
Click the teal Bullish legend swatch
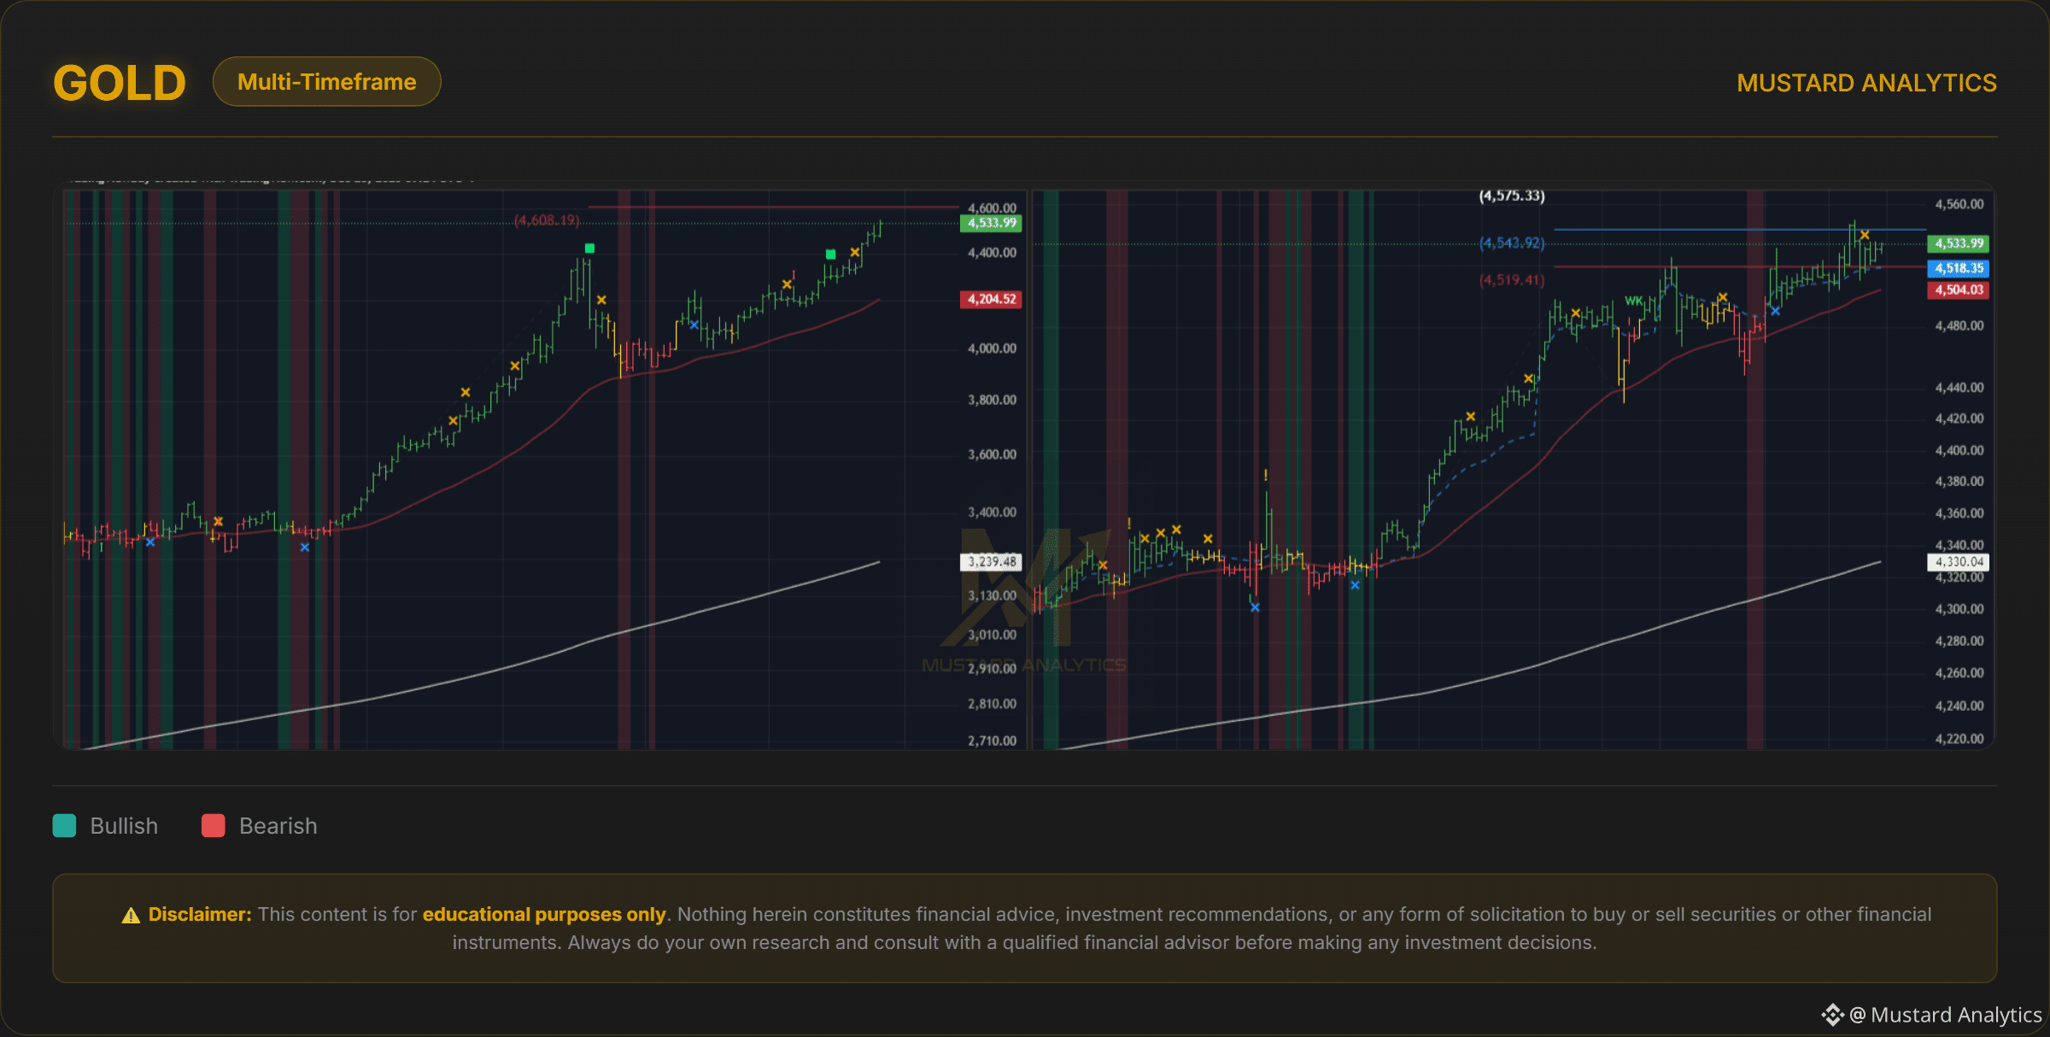65,826
